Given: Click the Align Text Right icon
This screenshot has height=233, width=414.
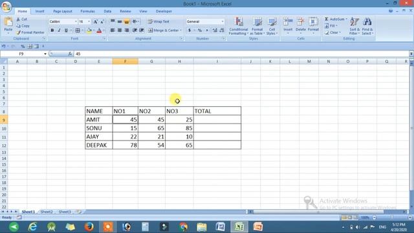Looking at the screenshot, I should point(127,30).
